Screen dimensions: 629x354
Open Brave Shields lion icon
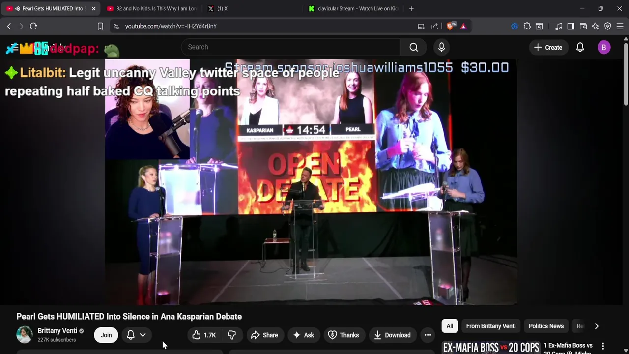[x=451, y=26]
